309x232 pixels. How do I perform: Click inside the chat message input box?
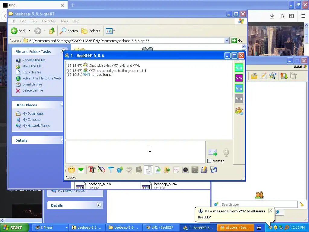(135, 152)
